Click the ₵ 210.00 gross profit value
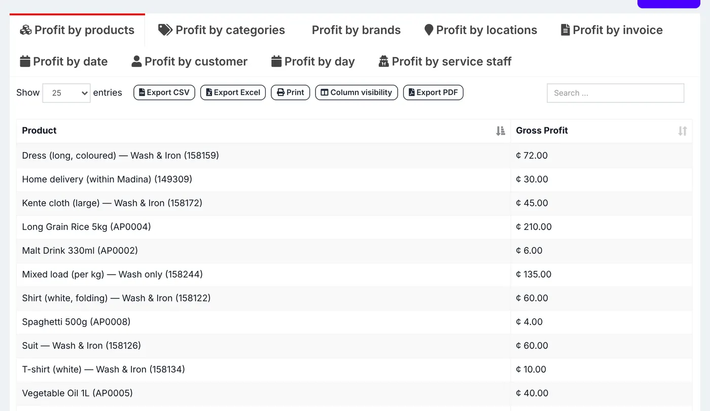Image resolution: width=710 pixels, height=411 pixels. (x=534, y=227)
